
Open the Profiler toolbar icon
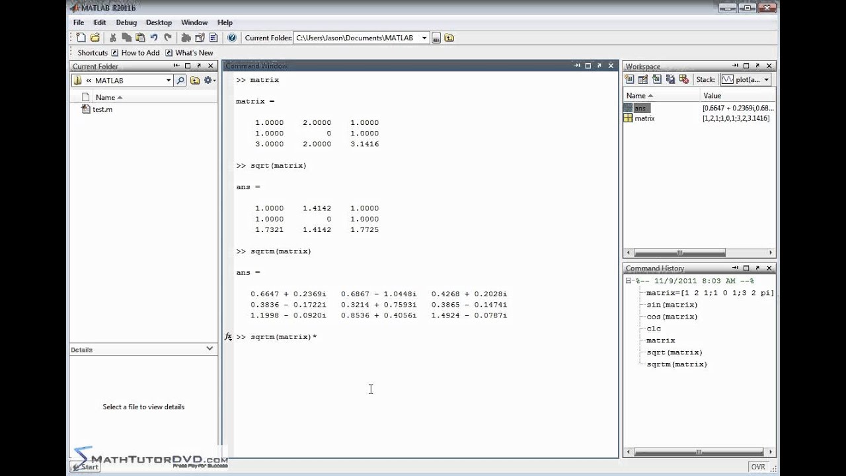[213, 38]
